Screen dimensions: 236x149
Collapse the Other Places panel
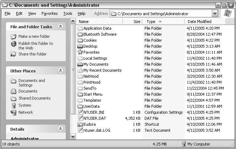pos(60,71)
